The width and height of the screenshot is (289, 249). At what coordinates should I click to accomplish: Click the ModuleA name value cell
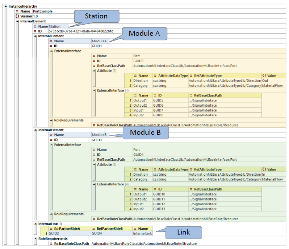tap(99, 41)
